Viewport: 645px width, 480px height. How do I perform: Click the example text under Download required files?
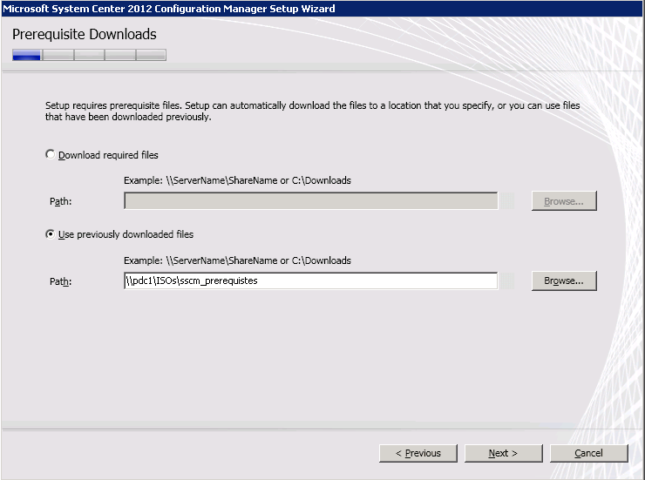click(237, 180)
